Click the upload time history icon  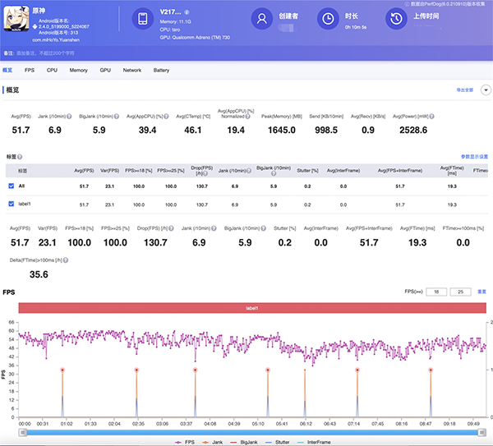click(396, 19)
